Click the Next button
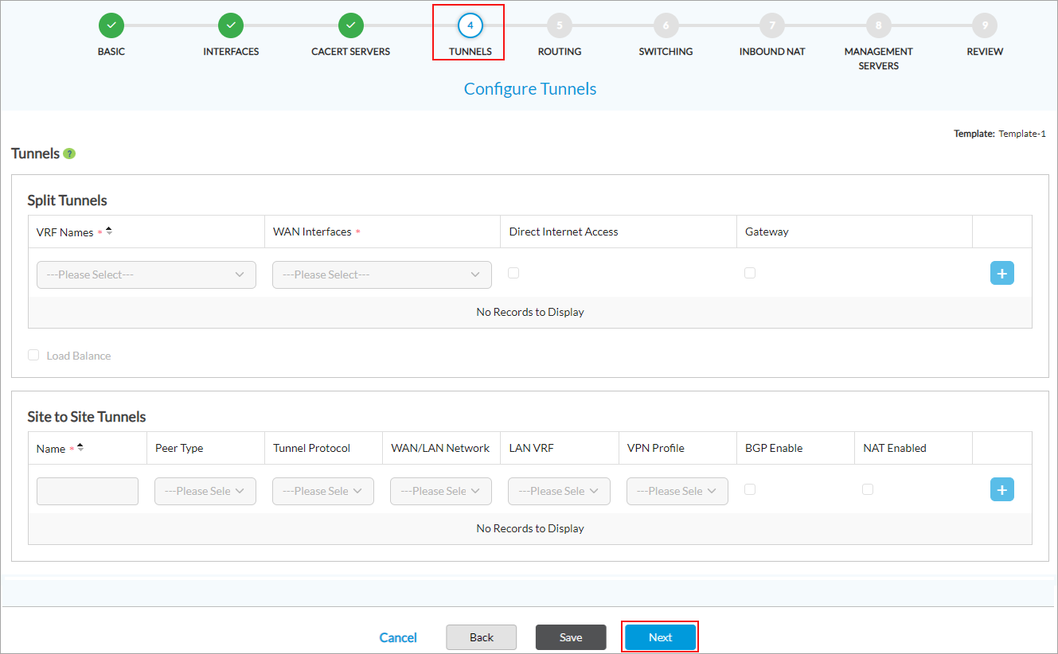Viewport: 1058px width, 654px height. pyautogui.click(x=660, y=637)
